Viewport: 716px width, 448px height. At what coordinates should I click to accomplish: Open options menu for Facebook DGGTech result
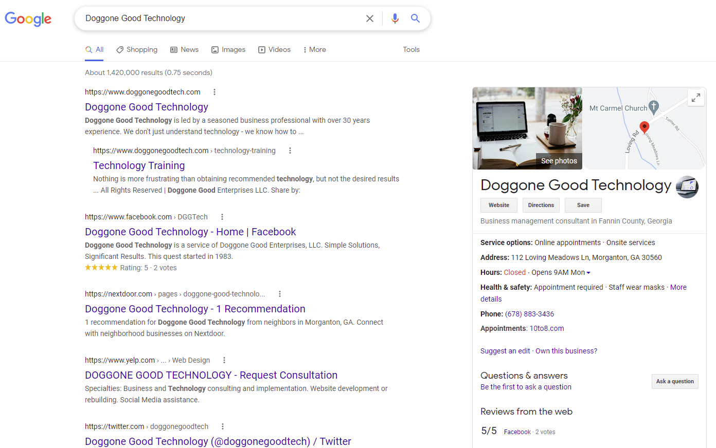222,217
